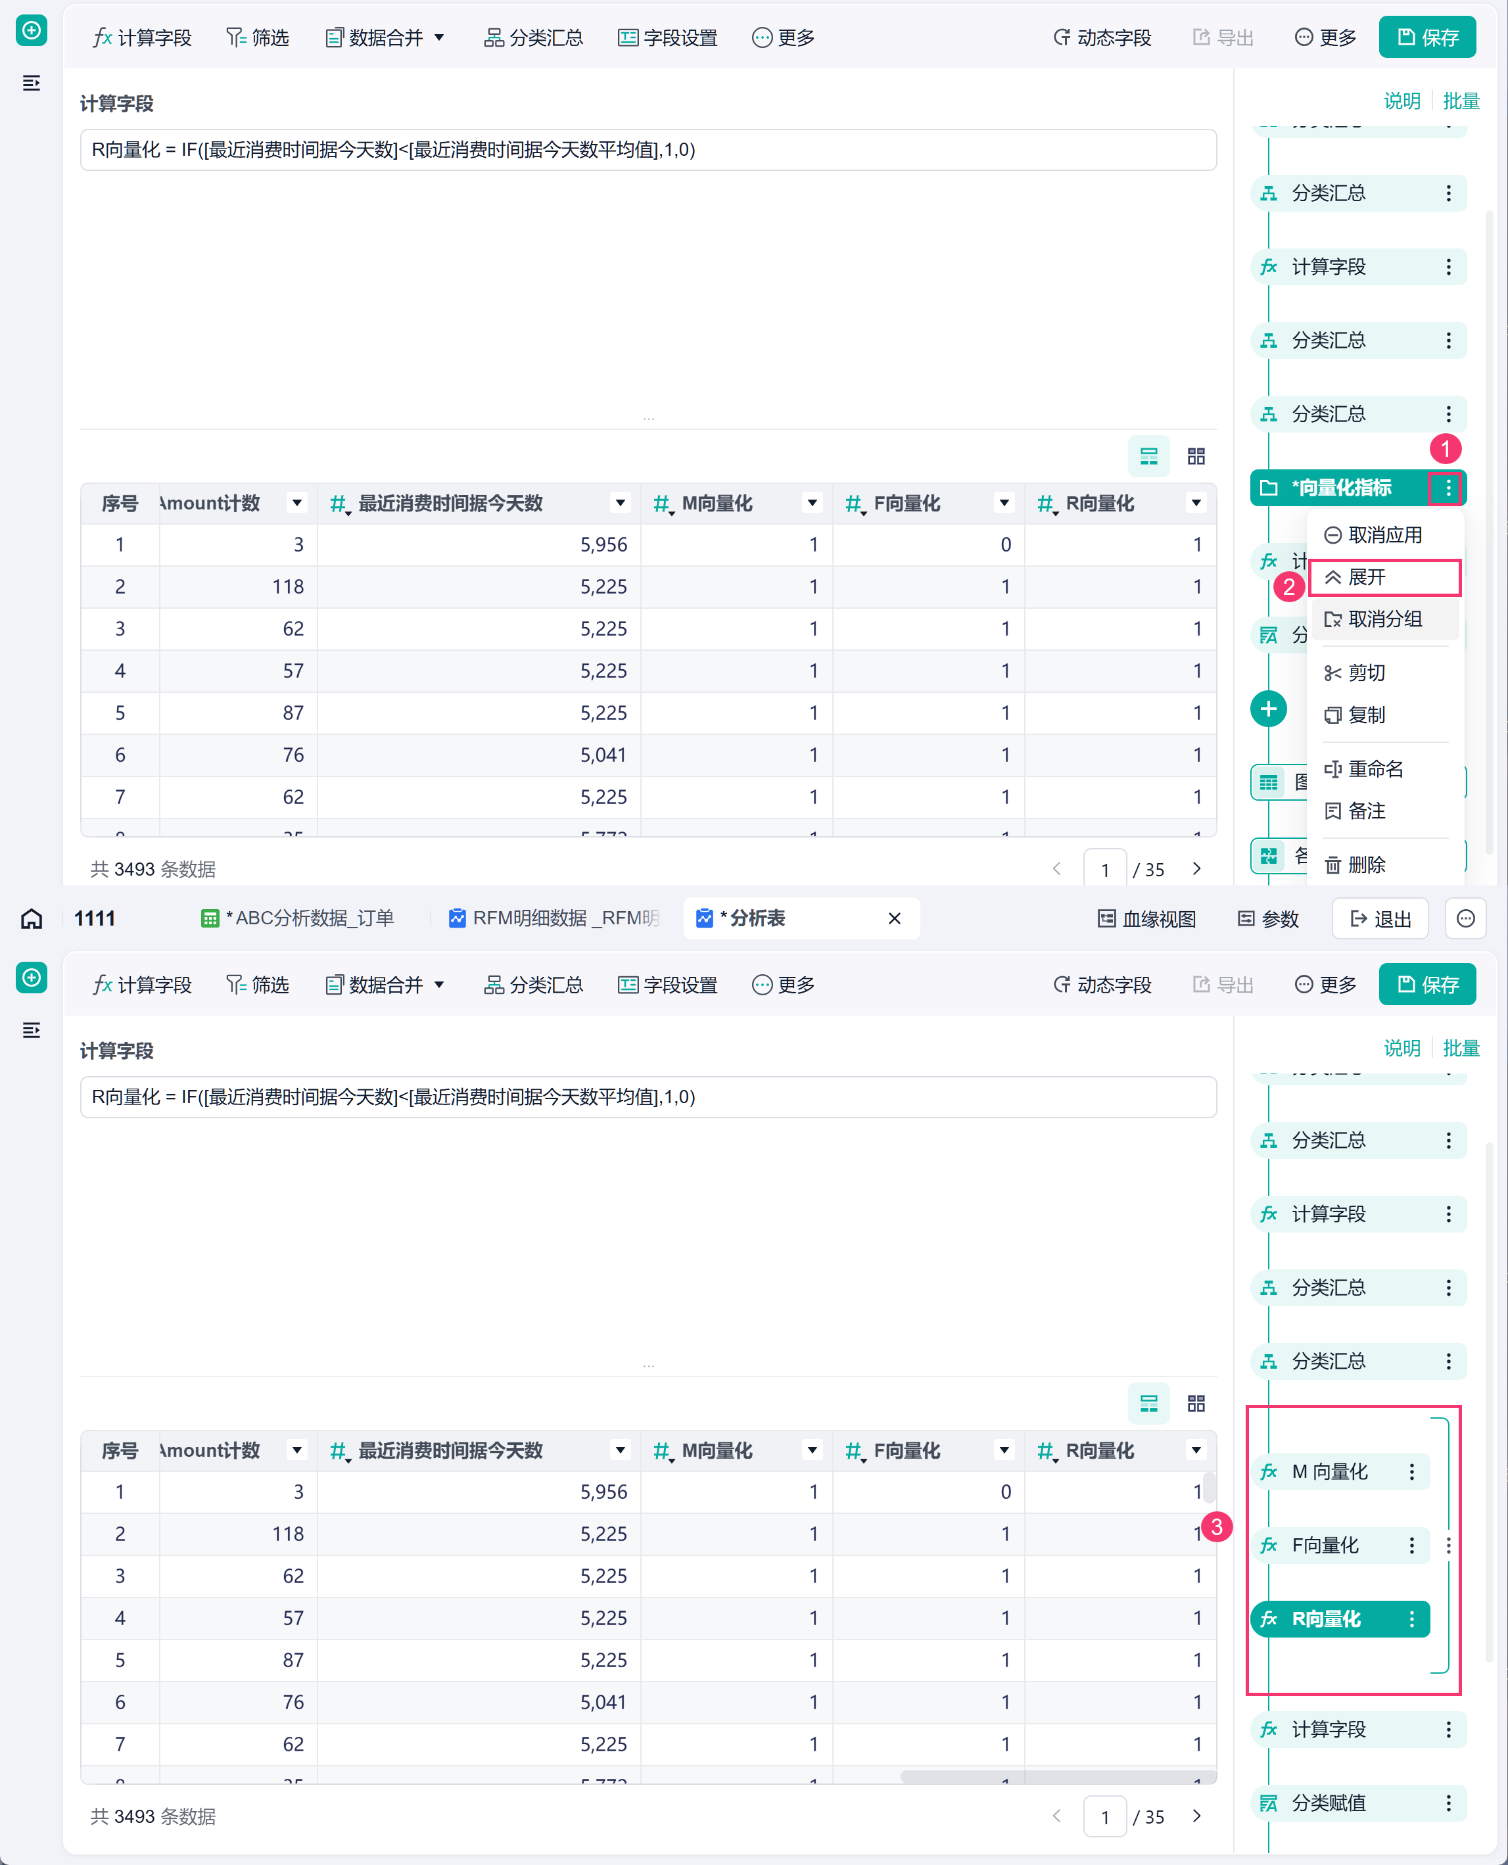Image resolution: width=1508 pixels, height=1865 pixels.
Task: Click the 说明 link in the upper pane
Action: click(1401, 101)
